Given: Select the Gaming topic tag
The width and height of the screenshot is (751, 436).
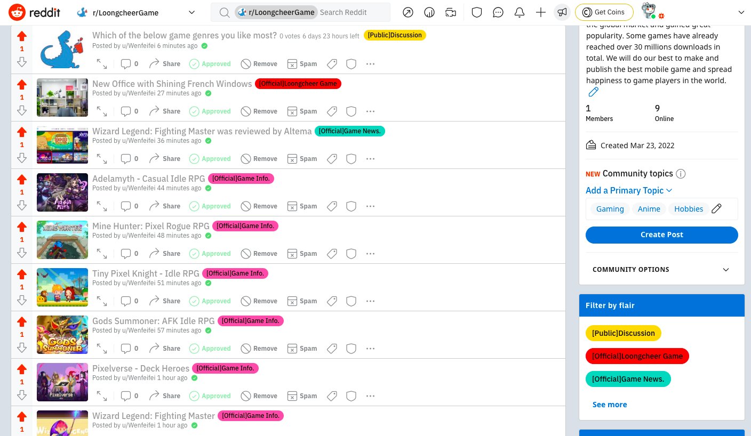Looking at the screenshot, I should (610, 209).
